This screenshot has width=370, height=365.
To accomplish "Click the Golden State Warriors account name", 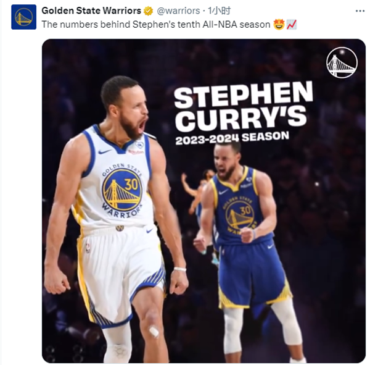I will coord(91,10).
